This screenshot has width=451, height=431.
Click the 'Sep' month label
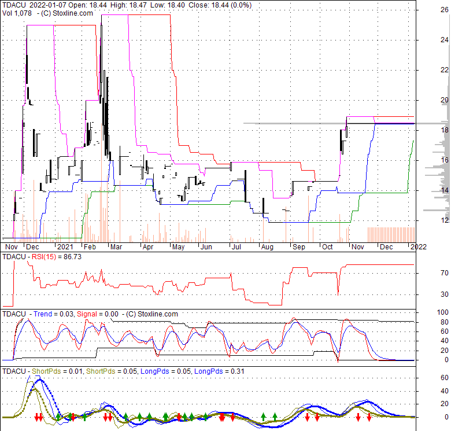pyautogui.click(x=299, y=247)
